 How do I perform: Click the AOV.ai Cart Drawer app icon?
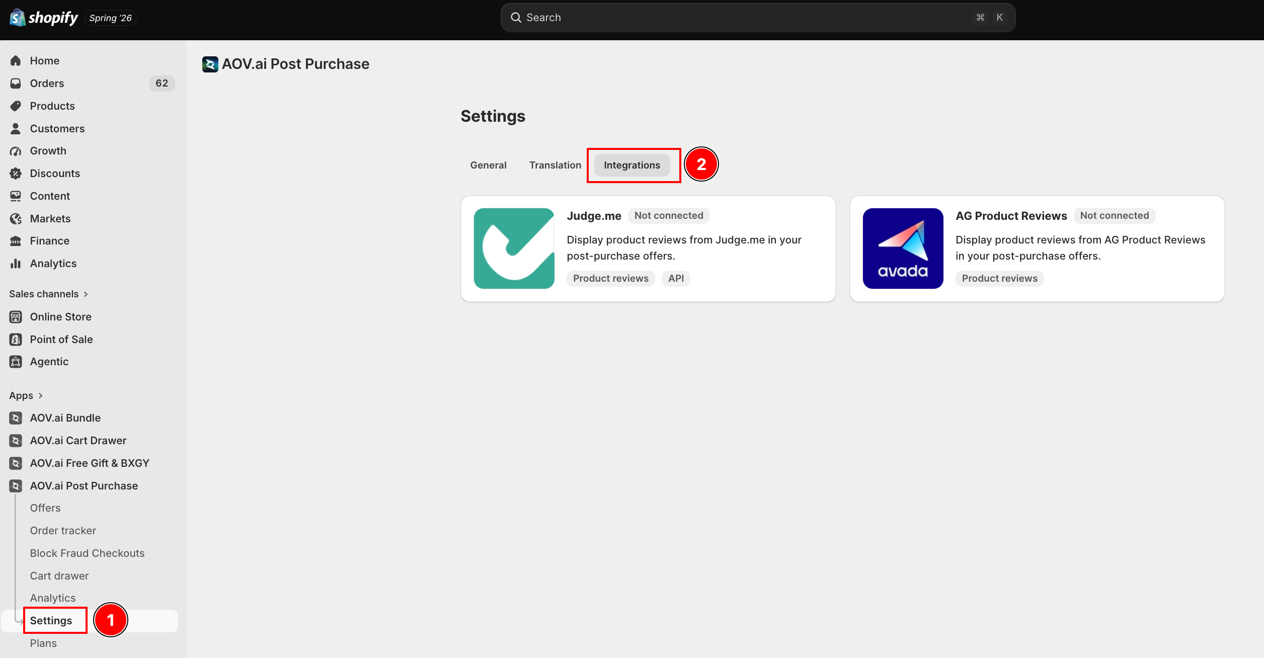tap(16, 441)
